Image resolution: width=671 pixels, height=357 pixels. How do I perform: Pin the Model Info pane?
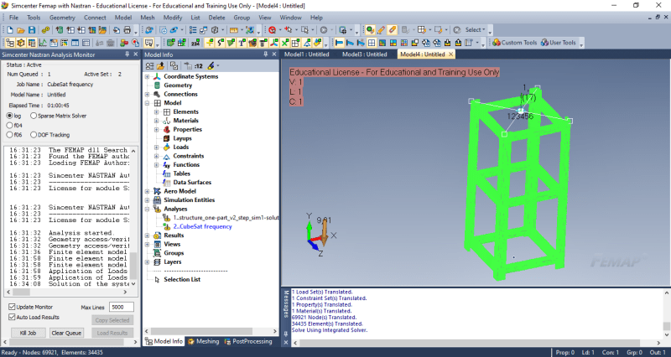(x=265, y=54)
